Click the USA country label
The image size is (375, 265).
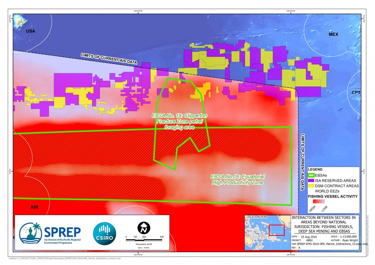tap(30, 31)
